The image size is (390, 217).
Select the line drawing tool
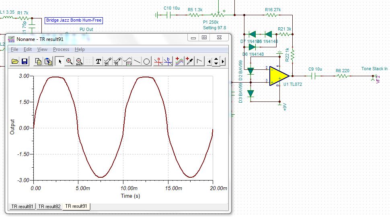pos(137,61)
